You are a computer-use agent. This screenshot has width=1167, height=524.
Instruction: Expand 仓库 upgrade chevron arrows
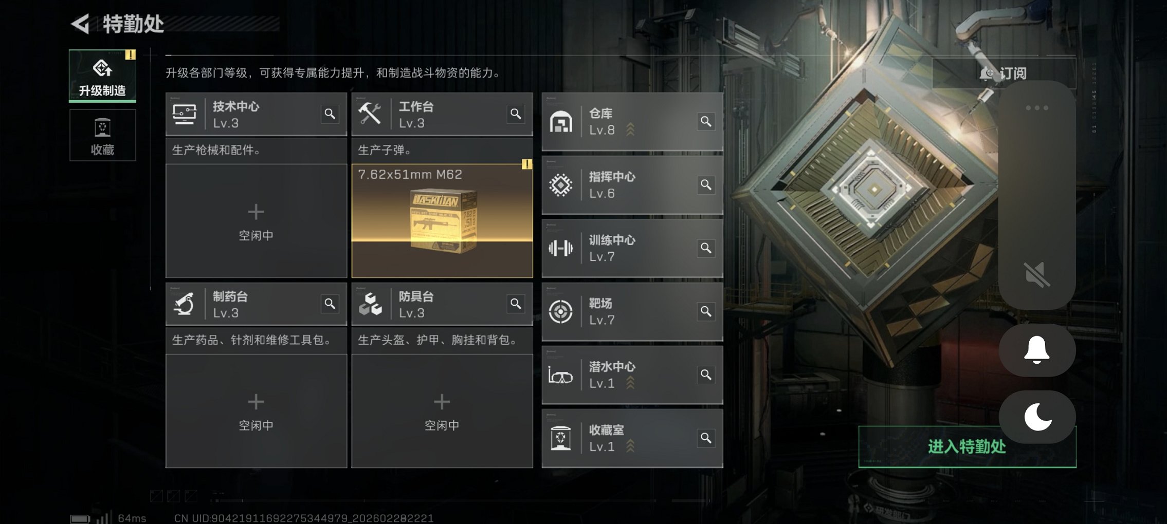[630, 129]
